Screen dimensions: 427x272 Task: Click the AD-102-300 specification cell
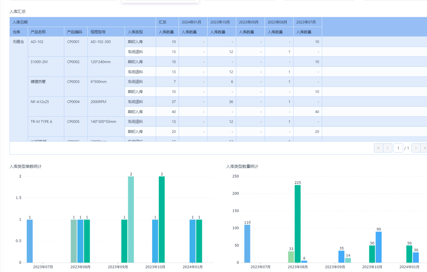(106, 47)
